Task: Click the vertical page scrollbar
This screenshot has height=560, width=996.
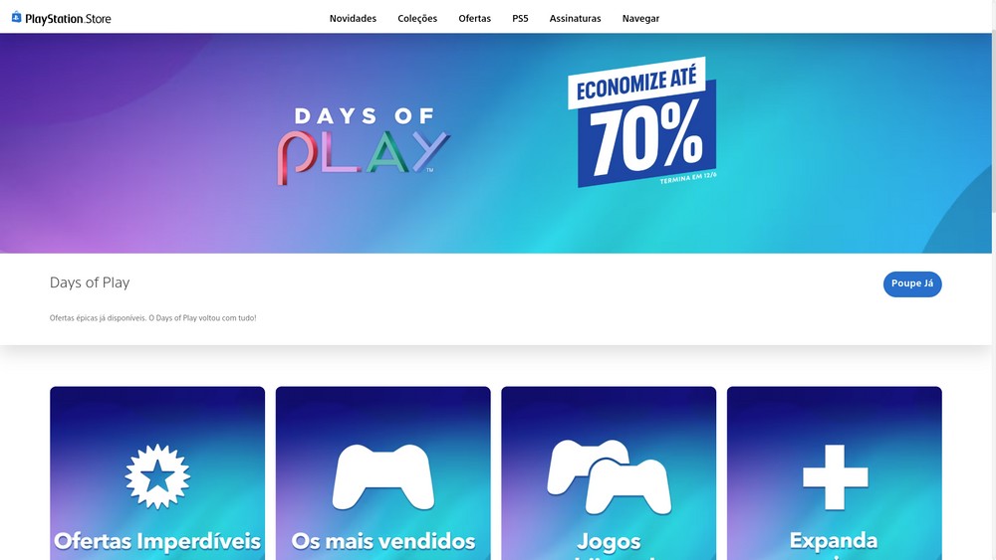Action: pos(993,280)
